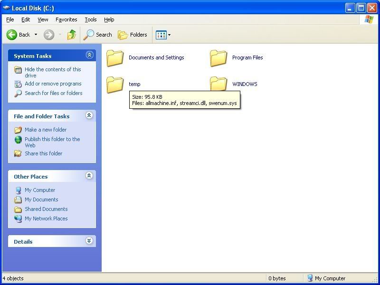Open the File menu
Image resolution: width=380 pixels, height=285 pixels.
coord(10,19)
